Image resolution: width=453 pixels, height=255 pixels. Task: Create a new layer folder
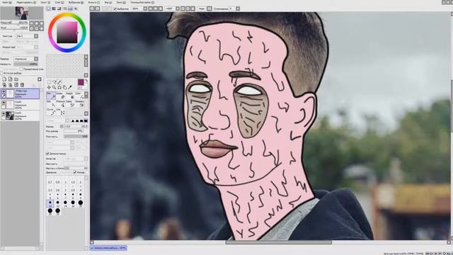pos(16,79)
